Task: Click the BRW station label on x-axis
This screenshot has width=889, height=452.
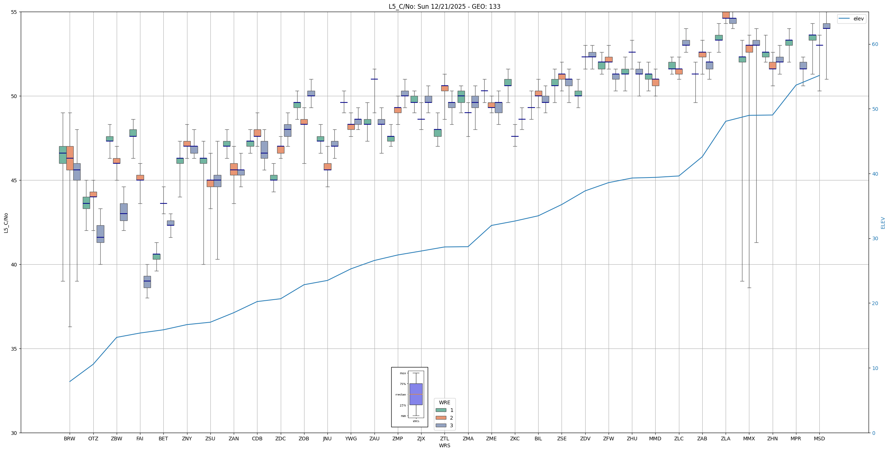Action: (x=69, y=439)
